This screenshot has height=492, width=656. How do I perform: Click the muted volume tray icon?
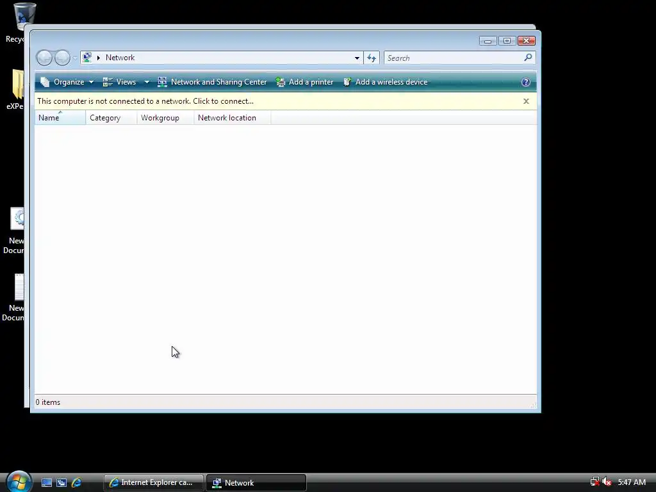tap(607, 482)
